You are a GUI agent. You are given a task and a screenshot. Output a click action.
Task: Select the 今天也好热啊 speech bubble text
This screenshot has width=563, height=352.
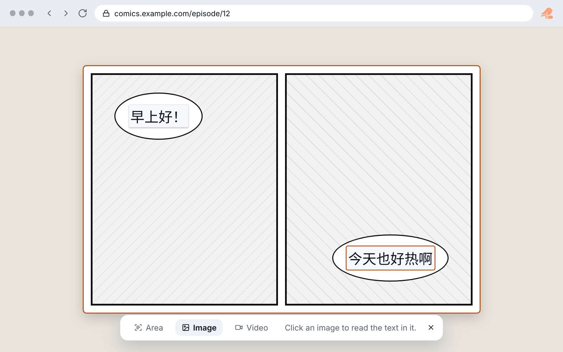391,258
